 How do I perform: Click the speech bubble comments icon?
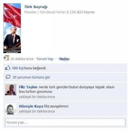pos(8,77)
